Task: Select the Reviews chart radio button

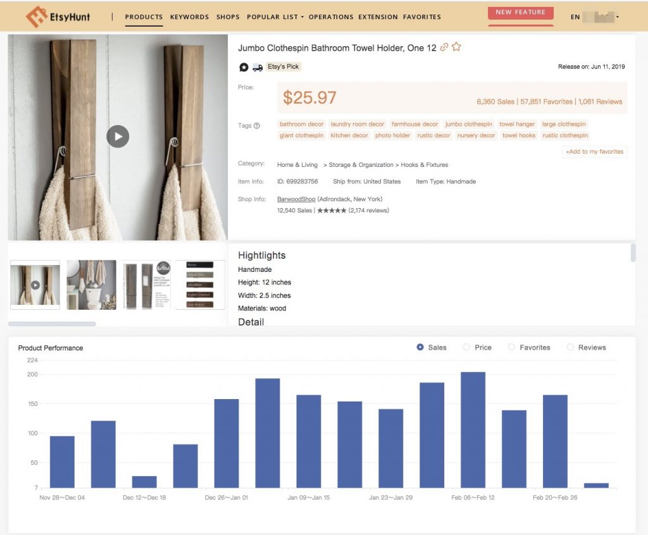Action: [570, 347]
